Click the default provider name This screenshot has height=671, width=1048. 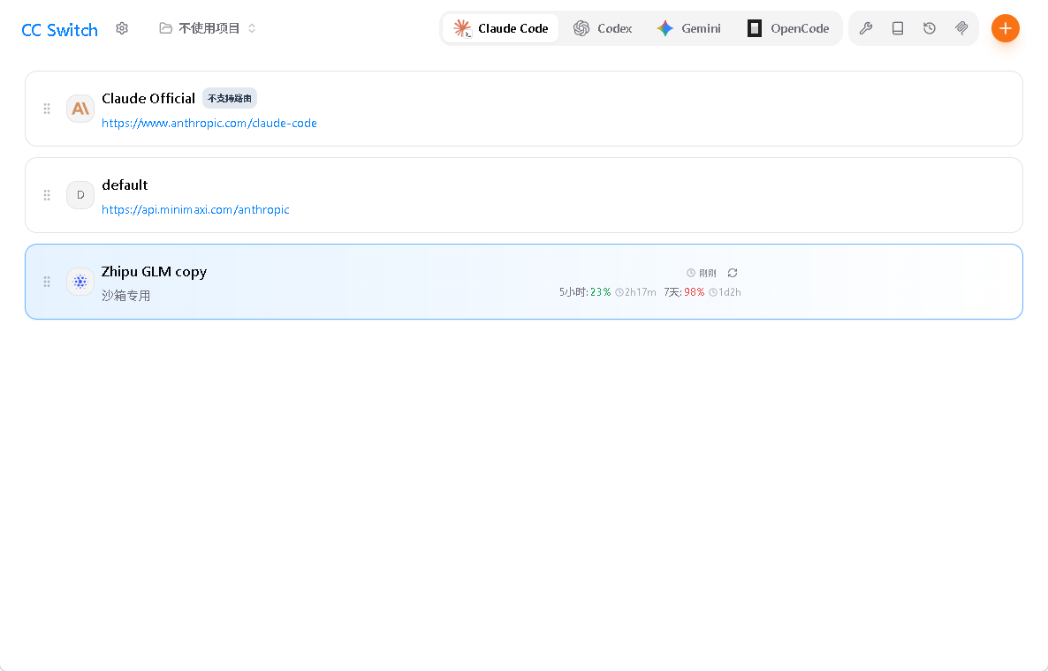pyautogui.click(x=125, y=185)
